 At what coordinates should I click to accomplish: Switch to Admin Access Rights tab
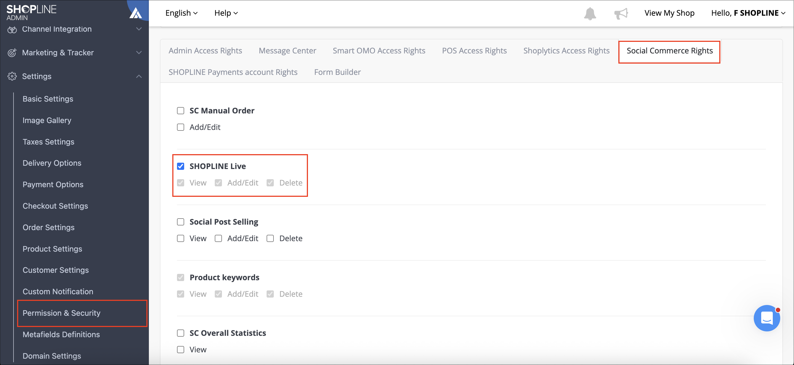tap(205, 50)
